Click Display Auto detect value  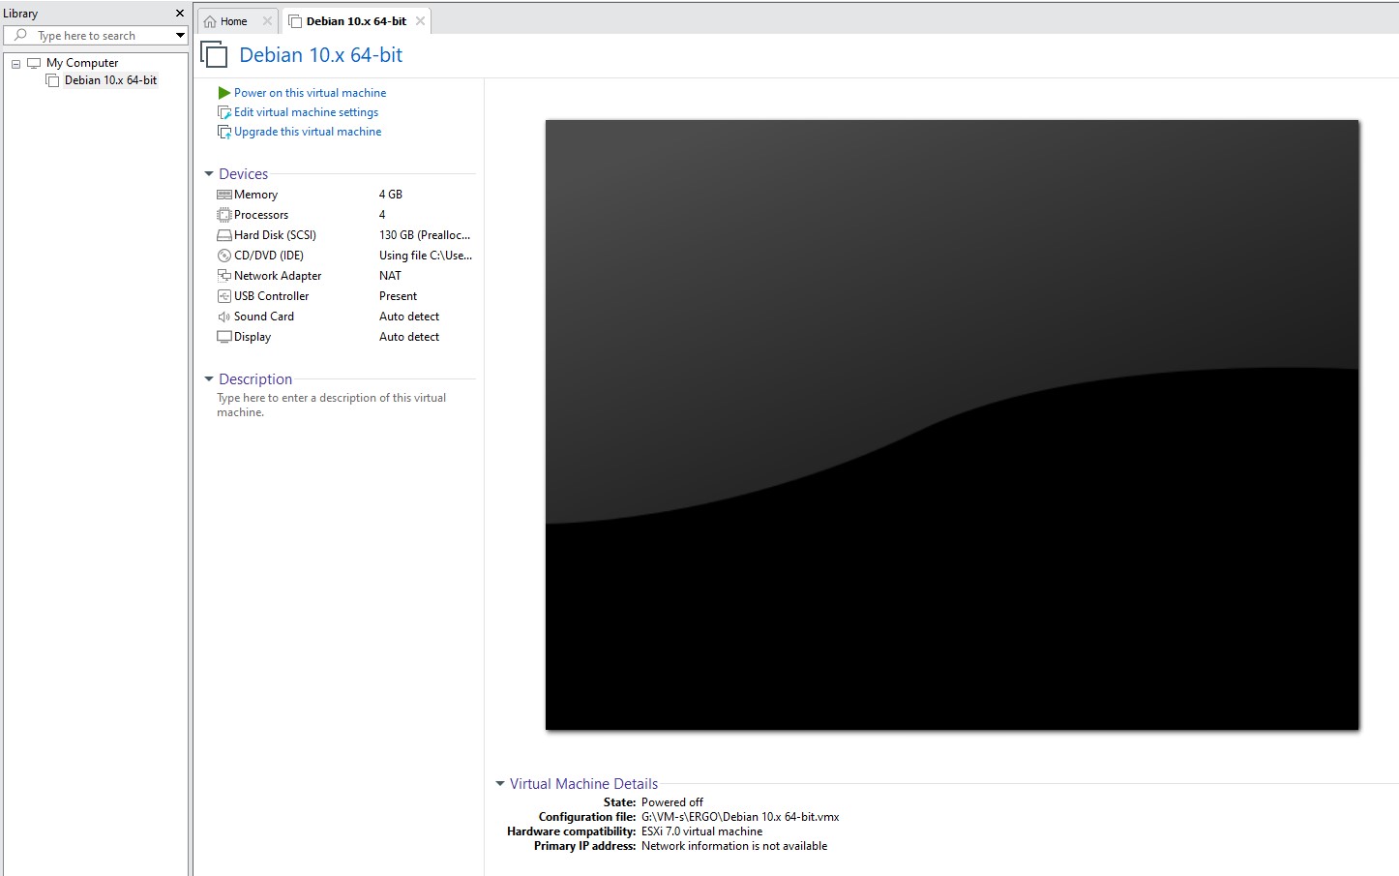click(409, 337)
